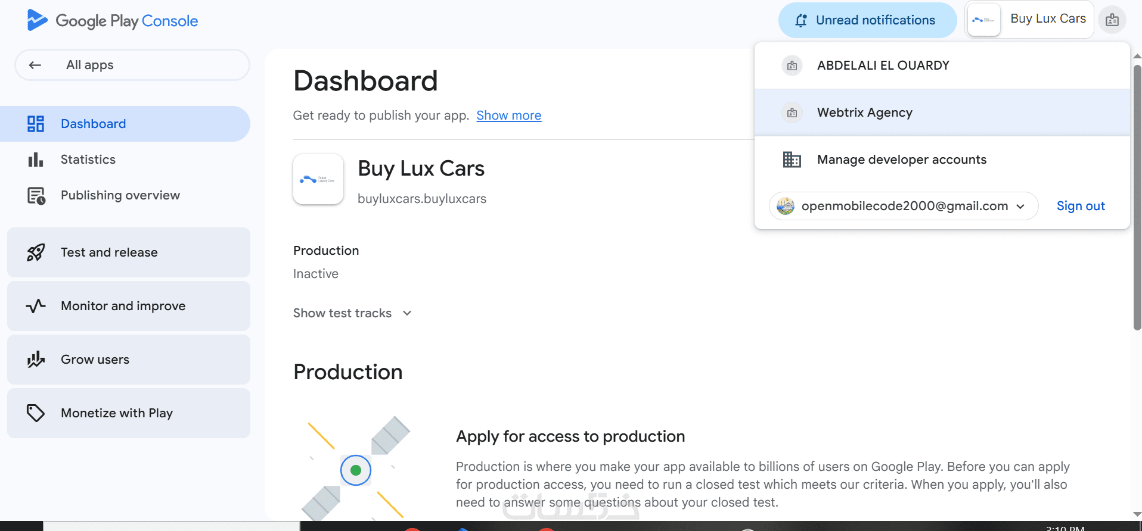Screen dimensions: 1142x531
Task: Click the Apply for access to production heading
Action: (x=570, y=436)
